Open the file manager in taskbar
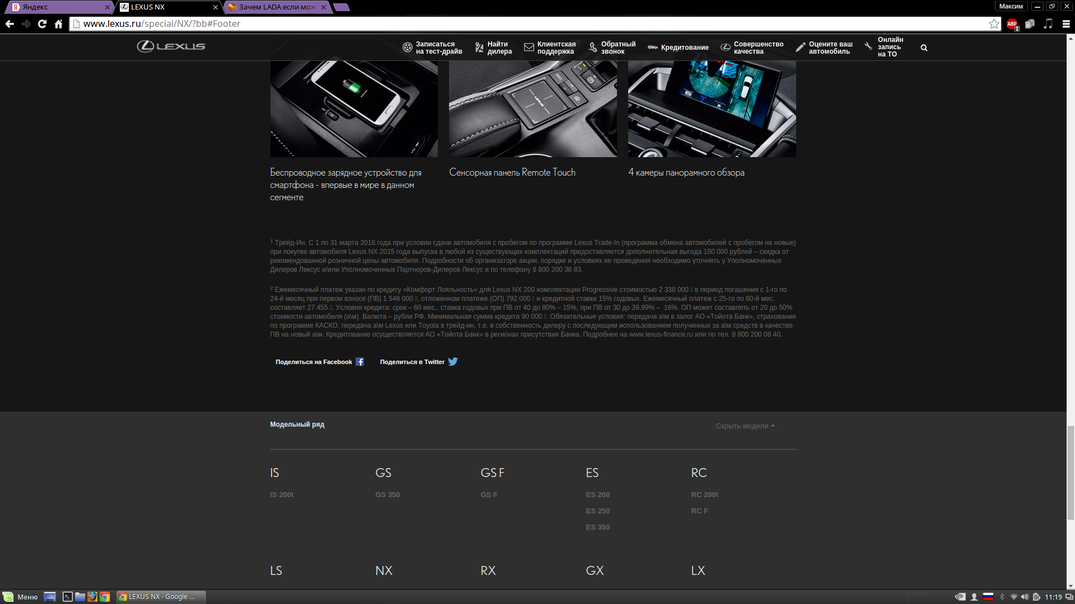 [x=80, y=597]
